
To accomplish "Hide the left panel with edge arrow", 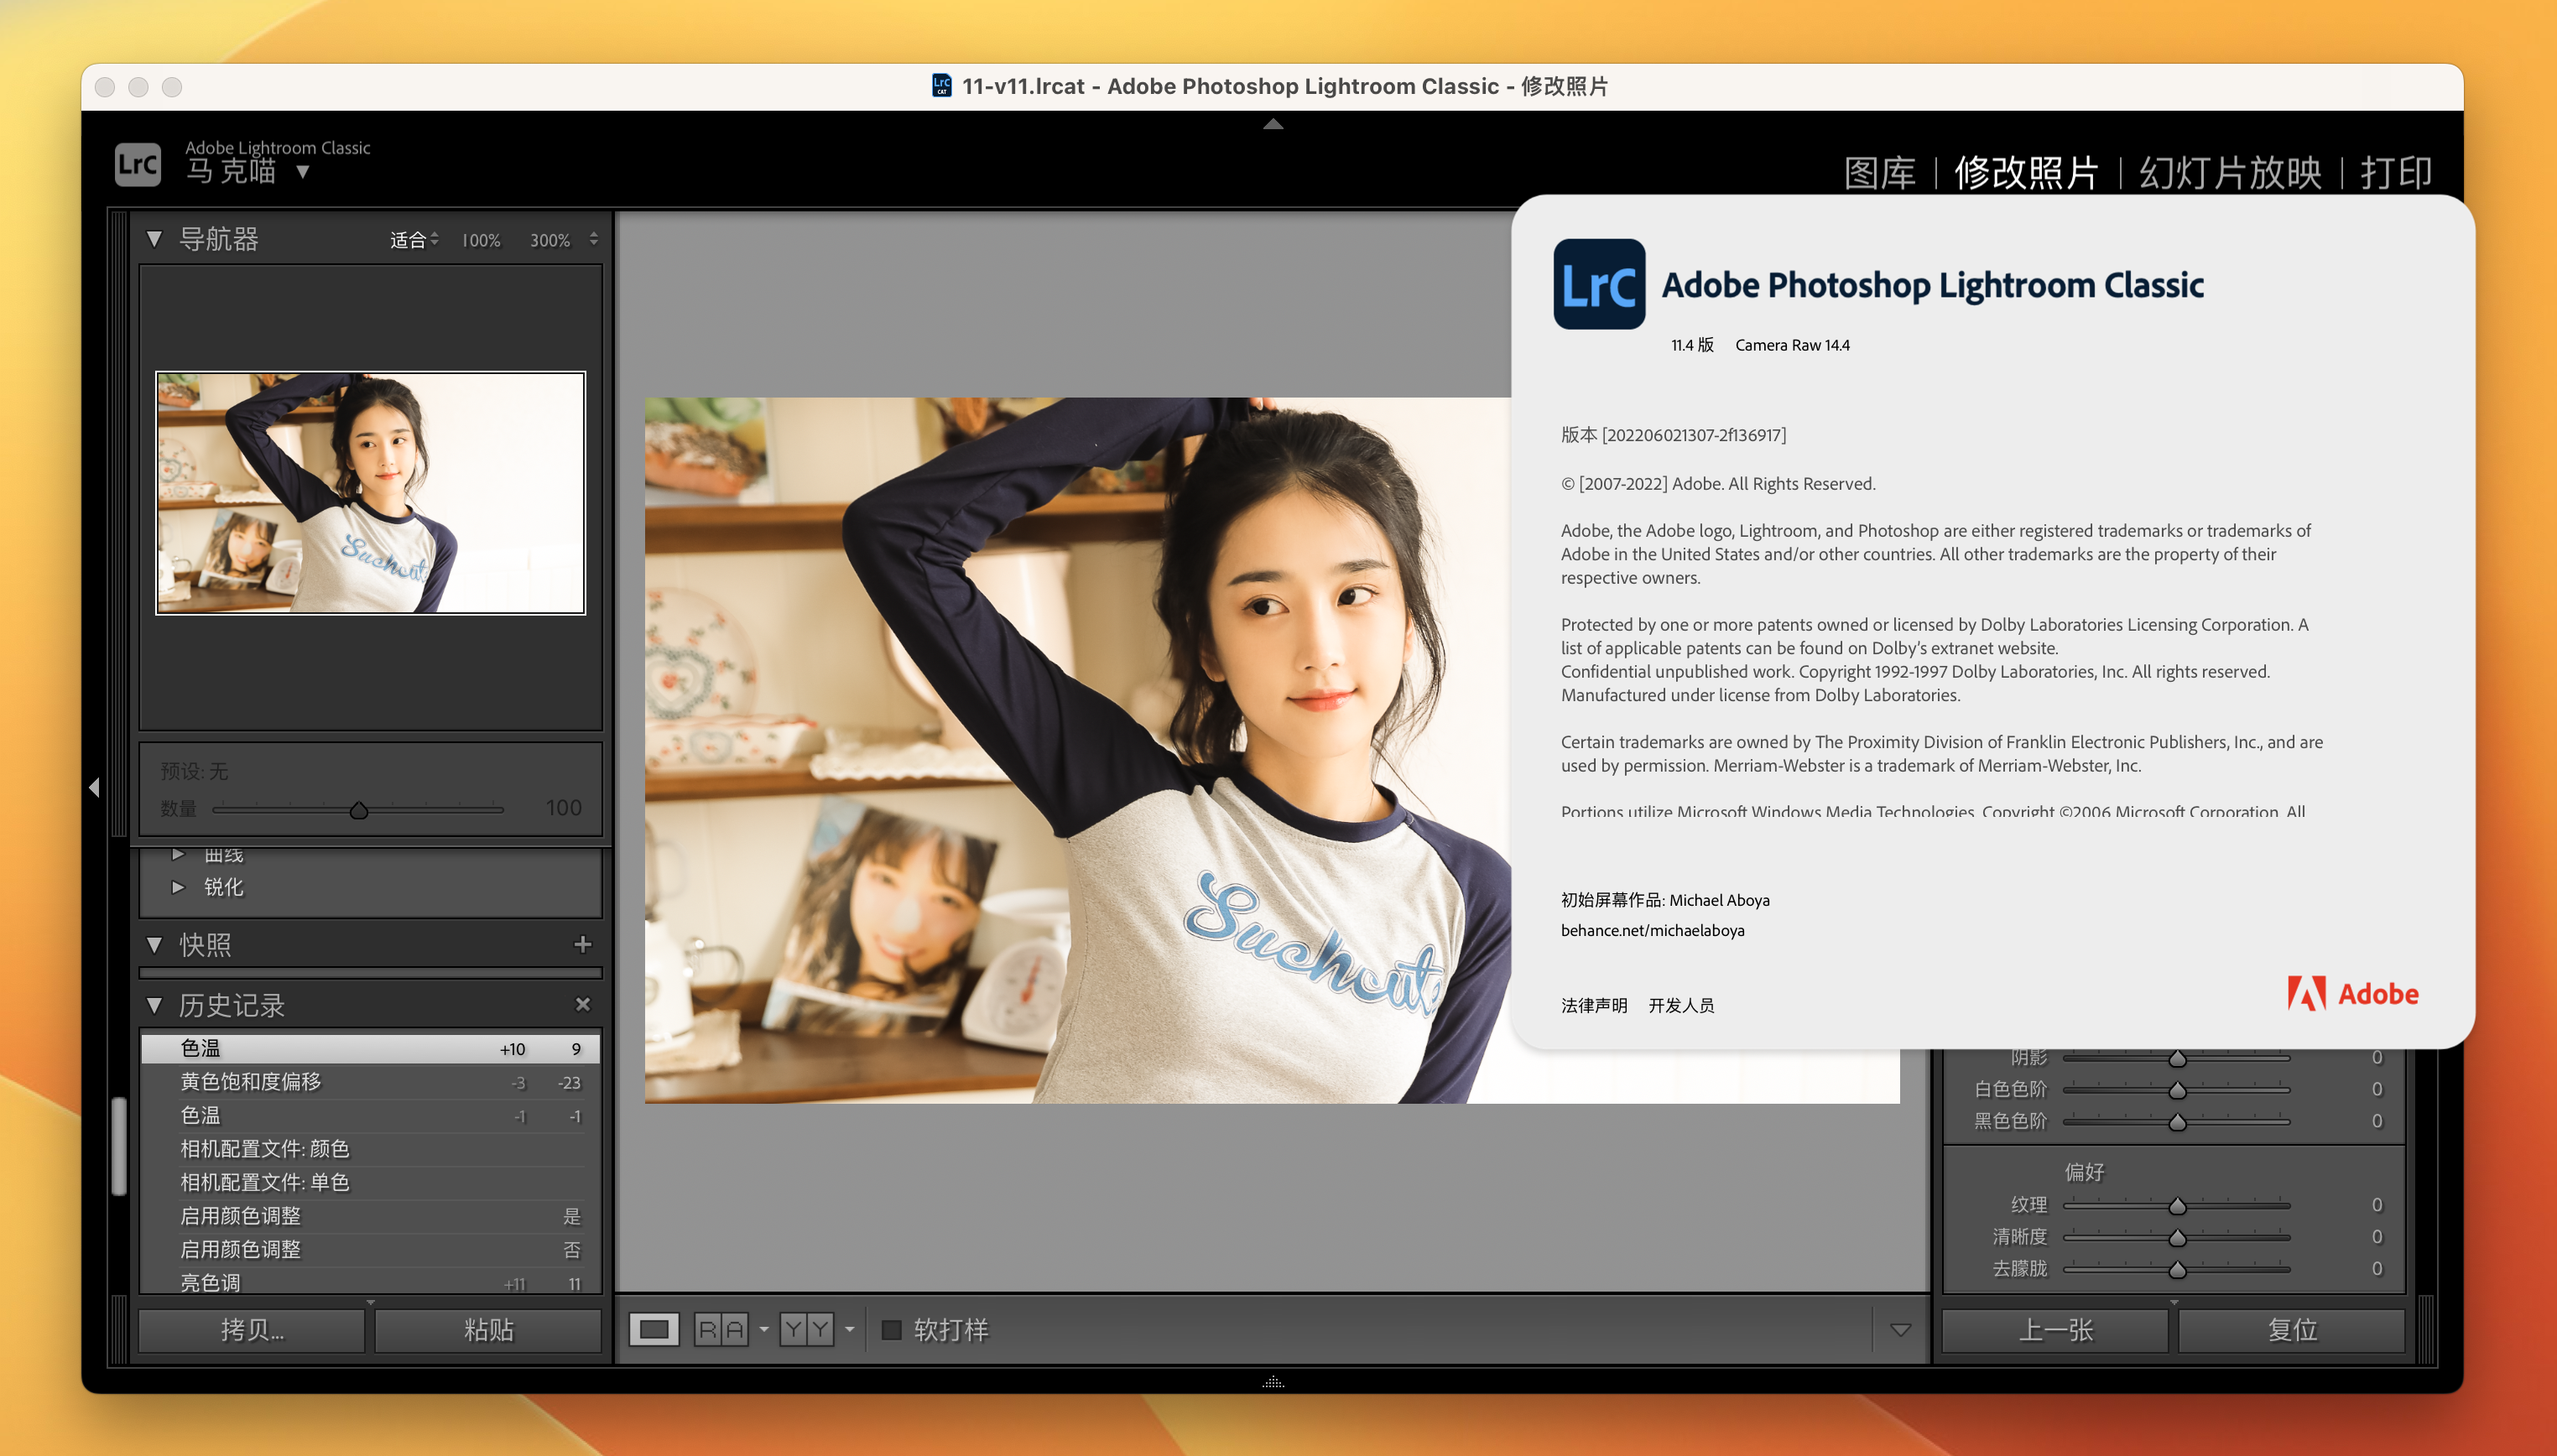I will click(x=94, y=788).
